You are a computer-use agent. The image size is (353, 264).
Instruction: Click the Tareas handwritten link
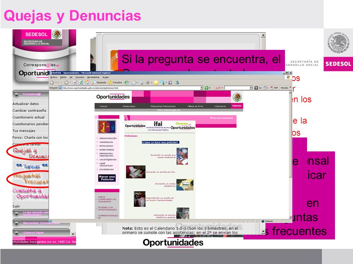32,166
